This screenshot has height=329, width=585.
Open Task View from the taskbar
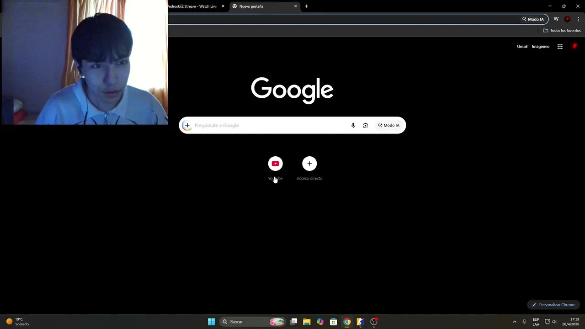pos(293,322)
